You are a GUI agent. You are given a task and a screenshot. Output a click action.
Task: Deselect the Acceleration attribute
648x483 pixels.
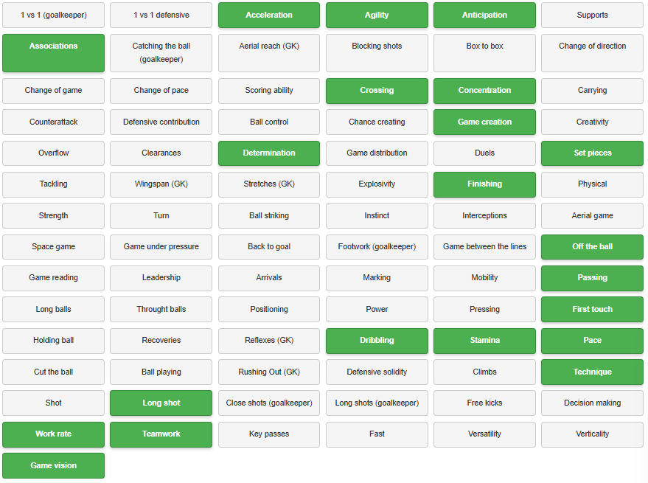point(269,15)
